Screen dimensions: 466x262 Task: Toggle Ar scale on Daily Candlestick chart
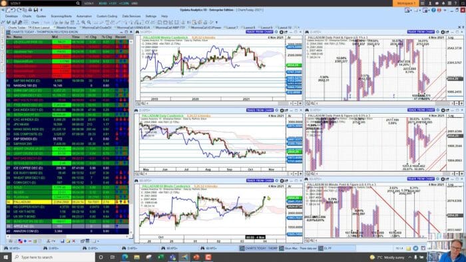pyautogui.click(x=289, y=116)
